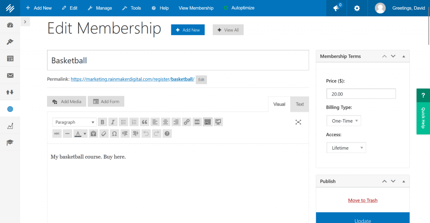Align text right
430x223 pixels.
point(176,122)
